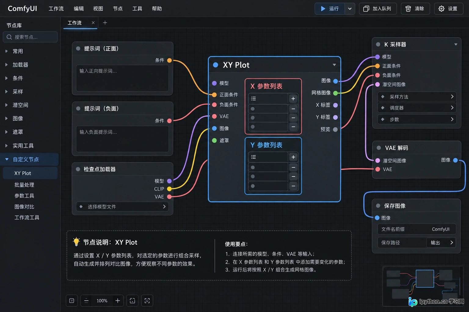This screenshot has width=469, height=312.
Task: Add a row with plus in X 参数列表
Action: (x=293, y=99)
